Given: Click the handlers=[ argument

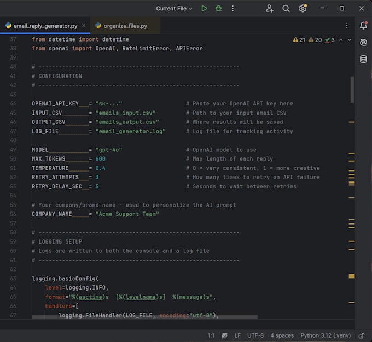Looking at the screenshot, I should click(62, 306).
